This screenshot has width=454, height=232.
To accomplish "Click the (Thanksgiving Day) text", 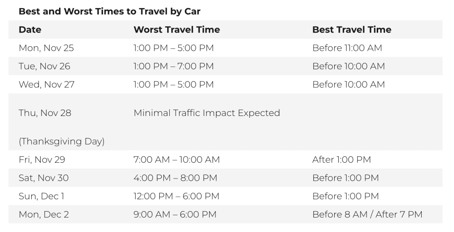I will pyautogui.click(x=62, y=141).
